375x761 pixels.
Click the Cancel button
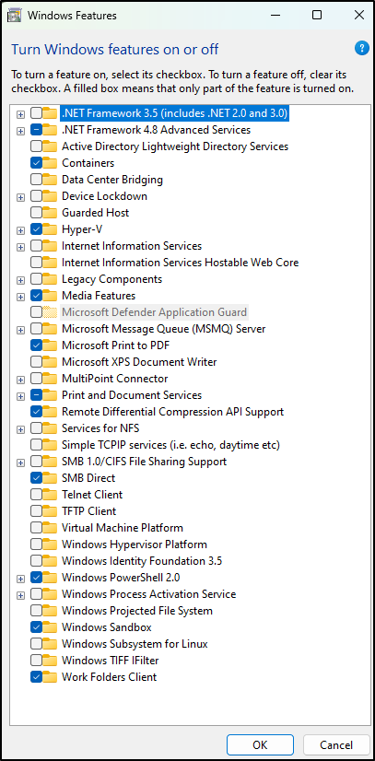pos(336,745)
